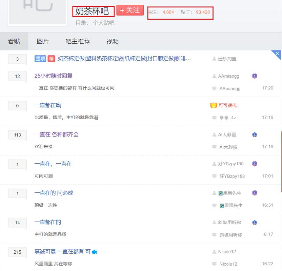
Task: Click the red 精 badge
Action: (x=51, y=59)
